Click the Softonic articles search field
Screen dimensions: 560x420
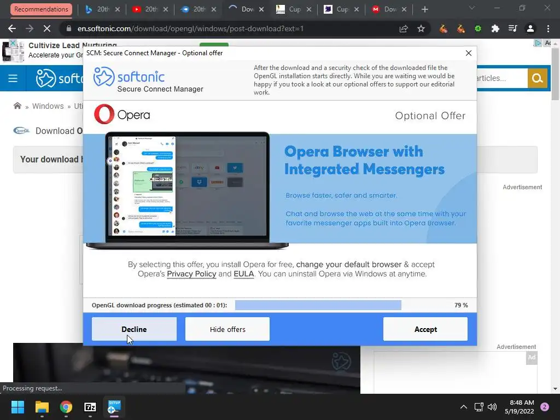(502, 78)
